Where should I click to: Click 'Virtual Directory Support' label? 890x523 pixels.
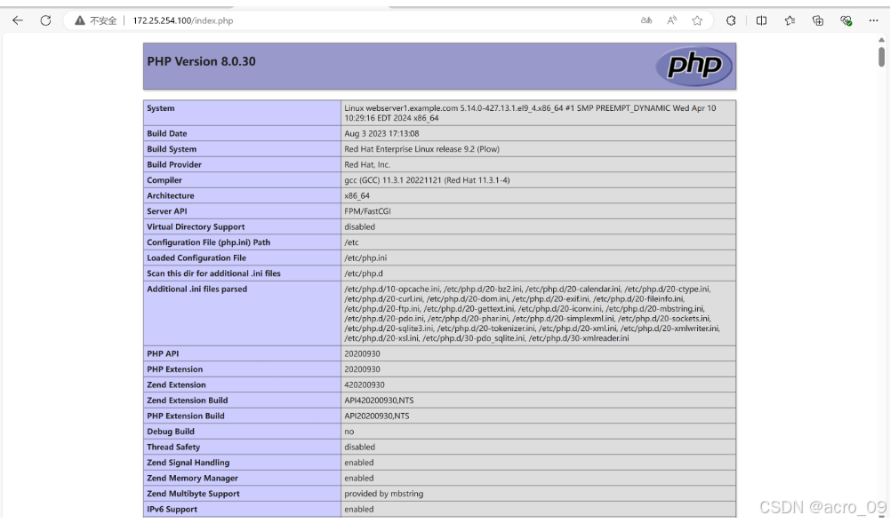tap(196, 226)
